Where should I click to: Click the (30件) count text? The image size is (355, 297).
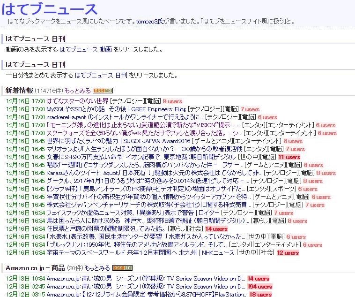click(x=75, y=268)
